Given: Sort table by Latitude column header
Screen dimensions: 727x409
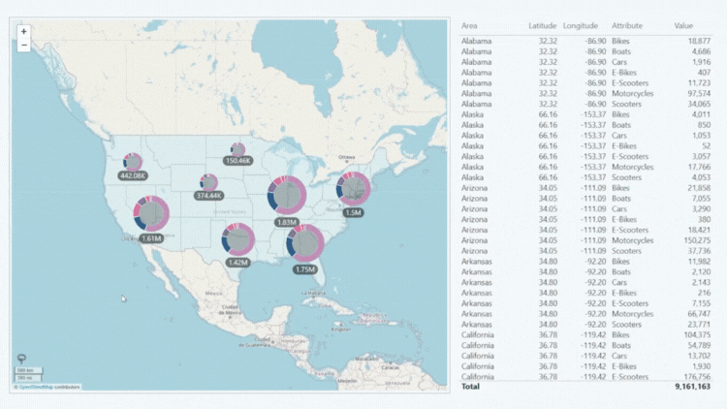Looking at the screenshot, I should (x=543, y=26).
